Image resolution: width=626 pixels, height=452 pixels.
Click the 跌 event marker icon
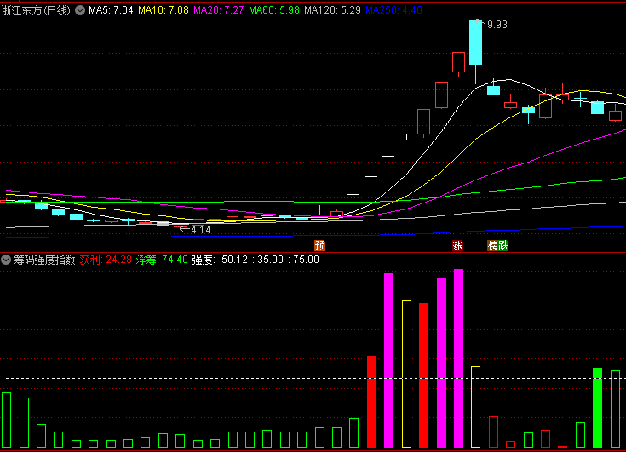click(503, 245)
